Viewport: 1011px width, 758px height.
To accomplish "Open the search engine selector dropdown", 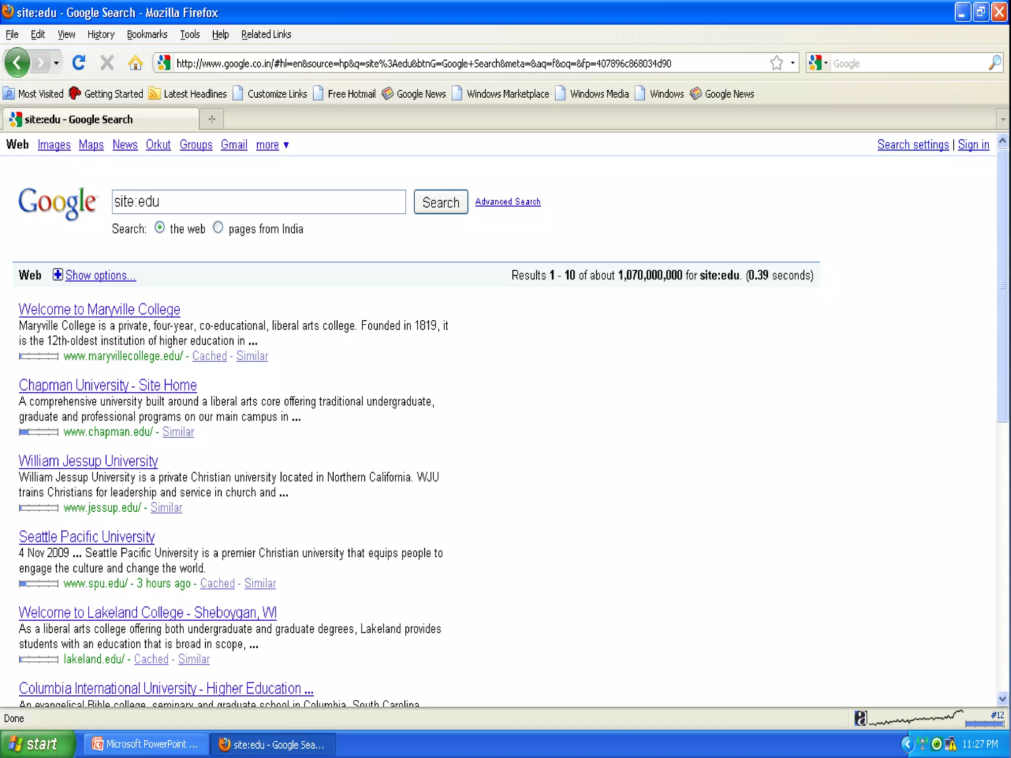I will pos(818,63).
